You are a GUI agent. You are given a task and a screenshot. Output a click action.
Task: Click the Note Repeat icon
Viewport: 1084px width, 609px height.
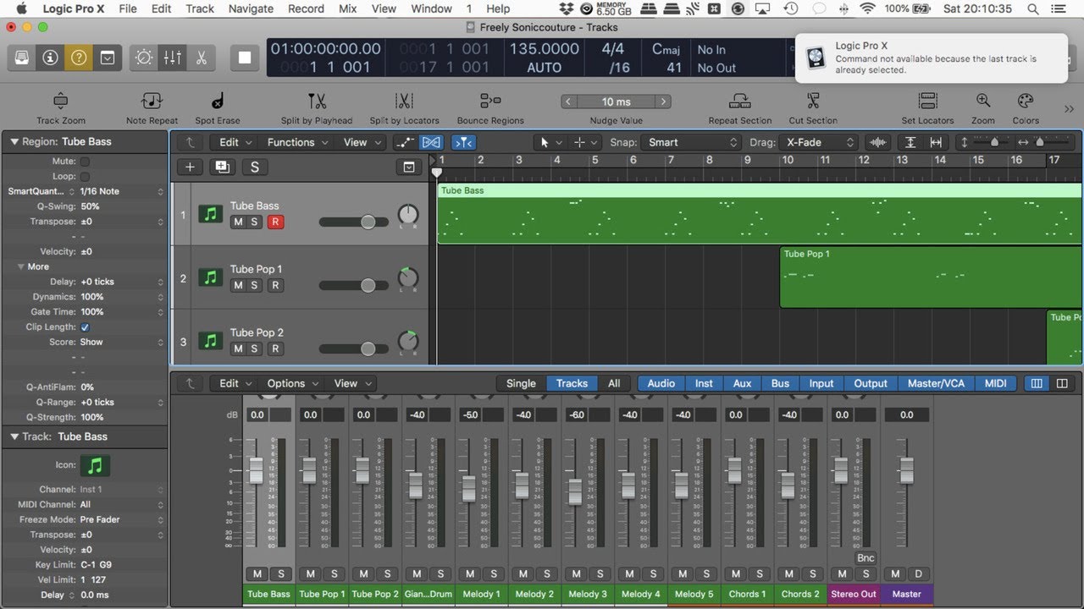152,101
